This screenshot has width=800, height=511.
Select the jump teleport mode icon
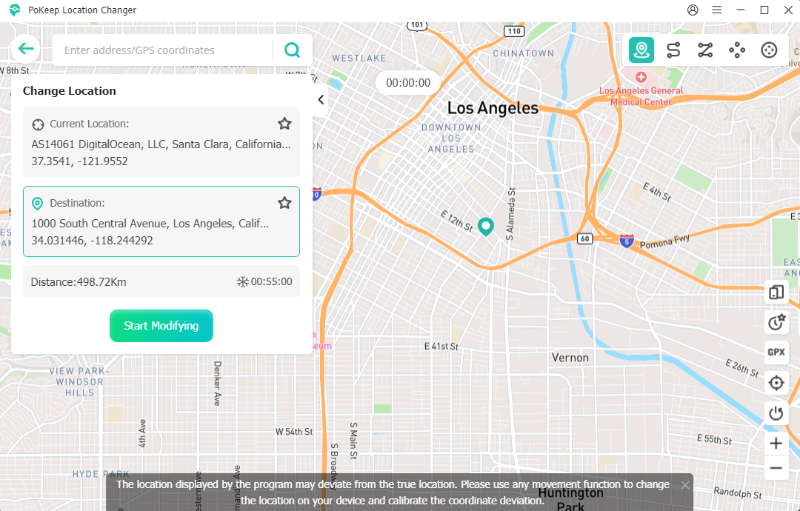737,50
